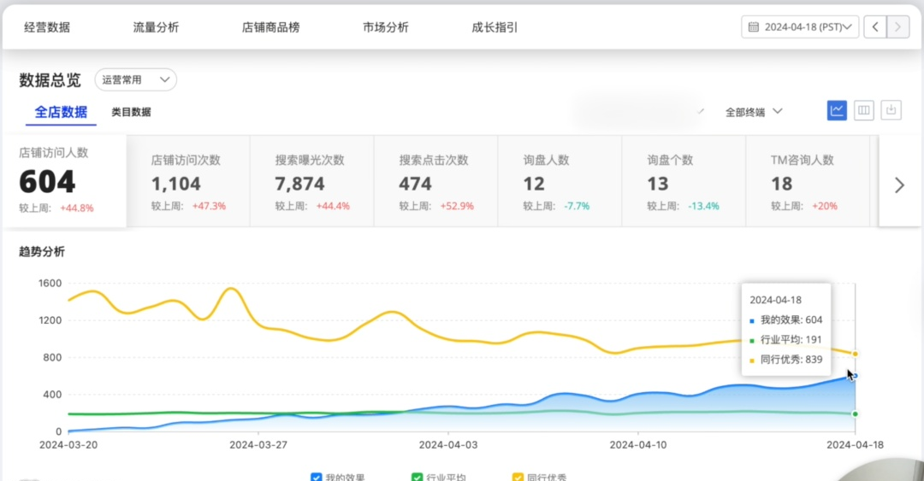Show more metric cards with right chevron
The width and height of the screenshot is (924, 481).
[x=899, y=185]
